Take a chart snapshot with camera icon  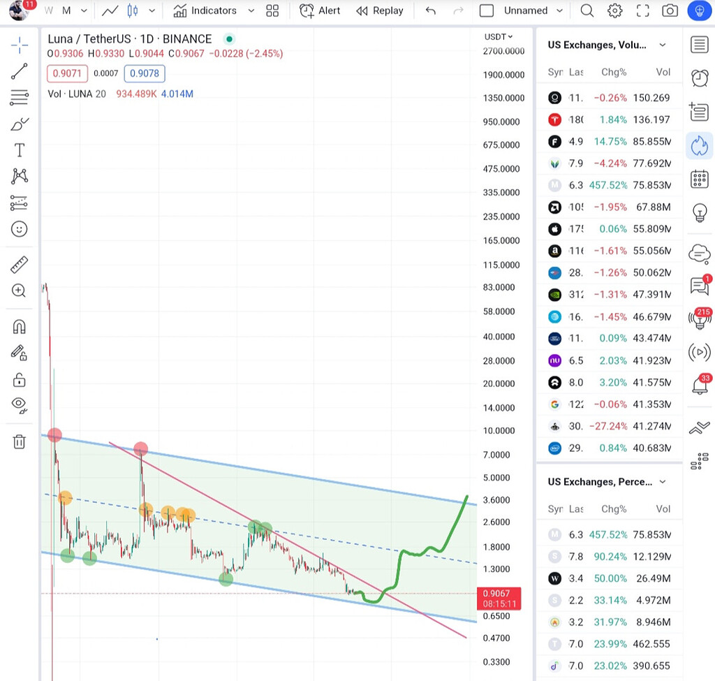[670, 10]
